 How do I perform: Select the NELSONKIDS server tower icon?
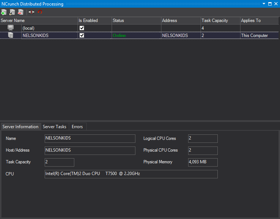11,36
